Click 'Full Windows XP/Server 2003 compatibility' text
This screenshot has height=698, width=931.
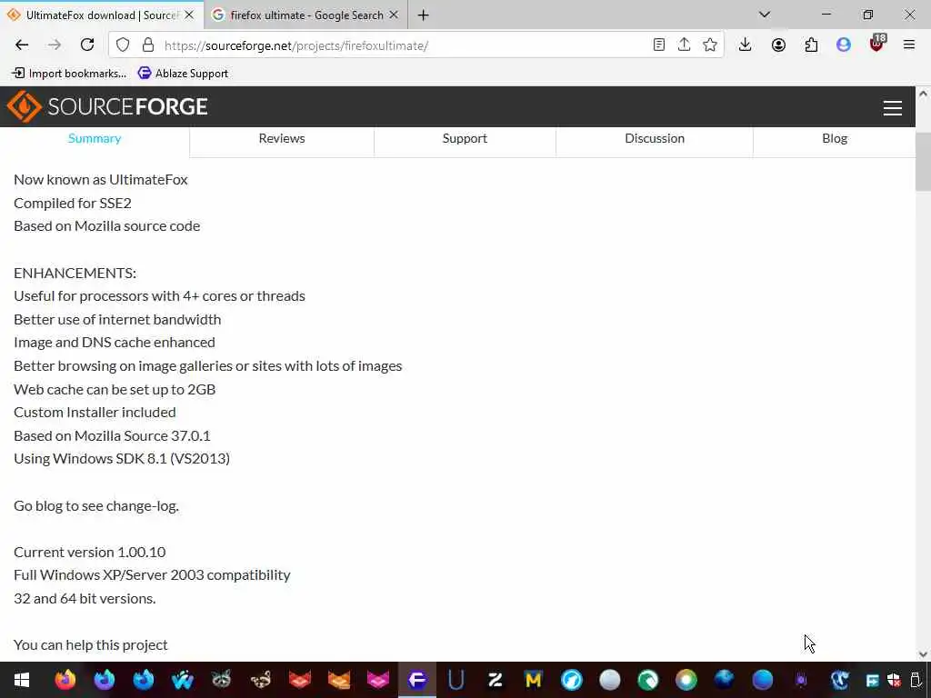point(152,575)
